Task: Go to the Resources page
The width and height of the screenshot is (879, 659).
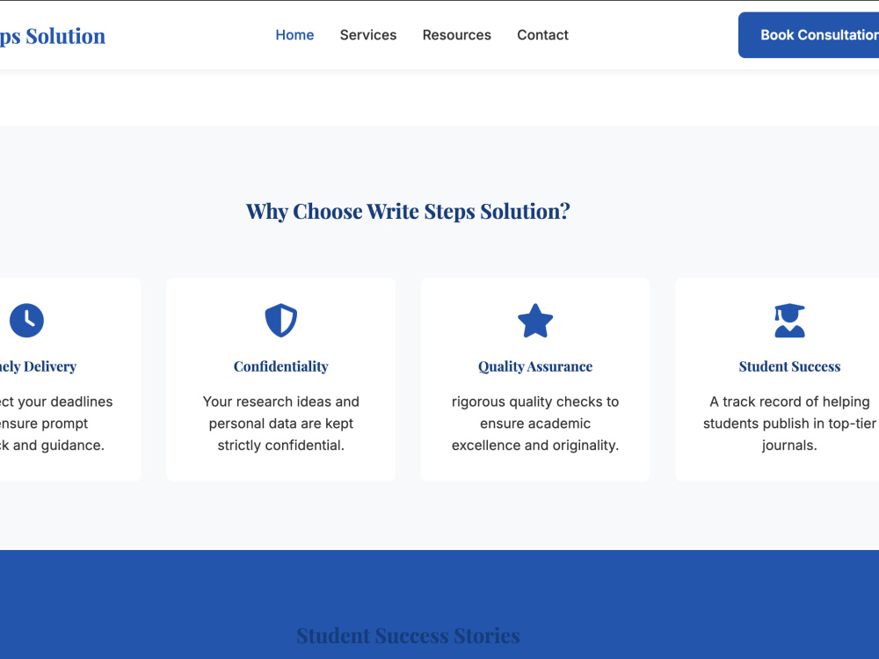Action: pos(456,35)
